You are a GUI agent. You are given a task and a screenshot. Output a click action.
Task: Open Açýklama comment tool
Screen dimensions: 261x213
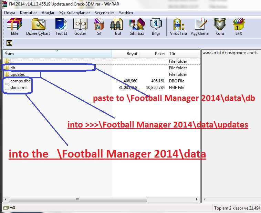click(x=200, y=27)
